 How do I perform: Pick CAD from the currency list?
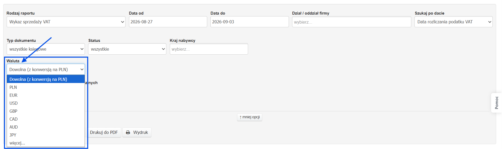(x=46, y=119)
